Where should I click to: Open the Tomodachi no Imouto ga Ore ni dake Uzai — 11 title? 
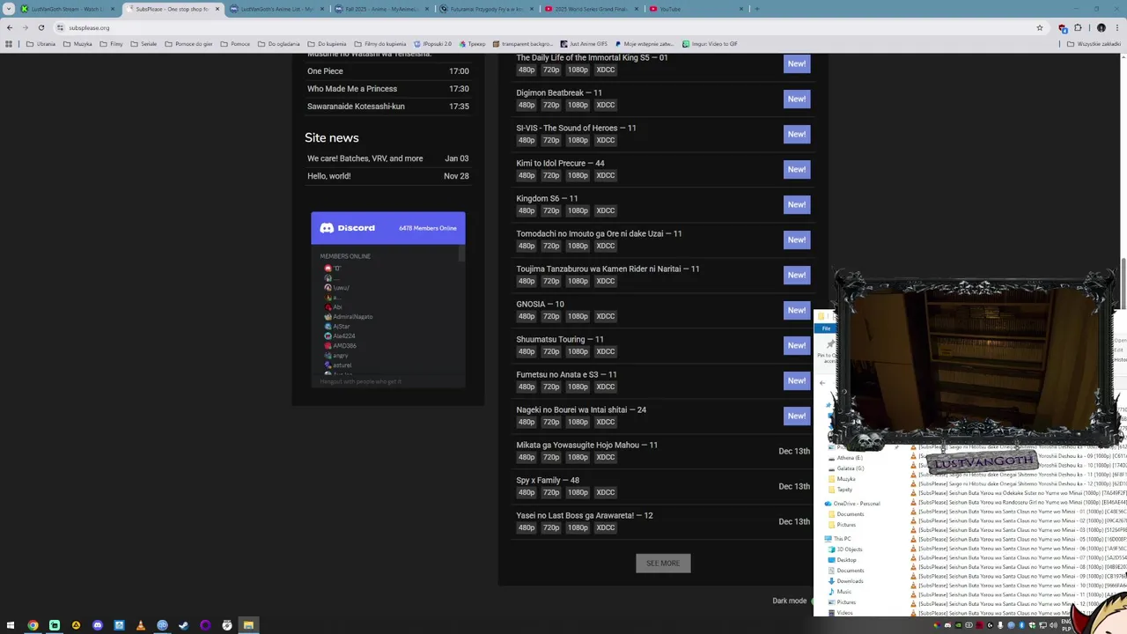[x=599, y=233]
